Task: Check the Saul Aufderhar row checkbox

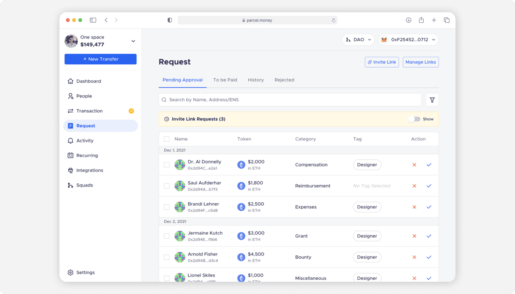Action: (x=167, y=186)
